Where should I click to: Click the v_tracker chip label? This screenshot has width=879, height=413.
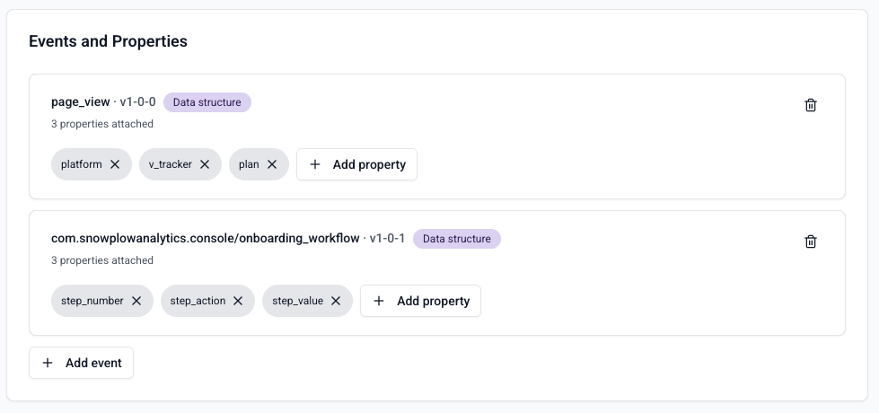click(x=170, y=164)
